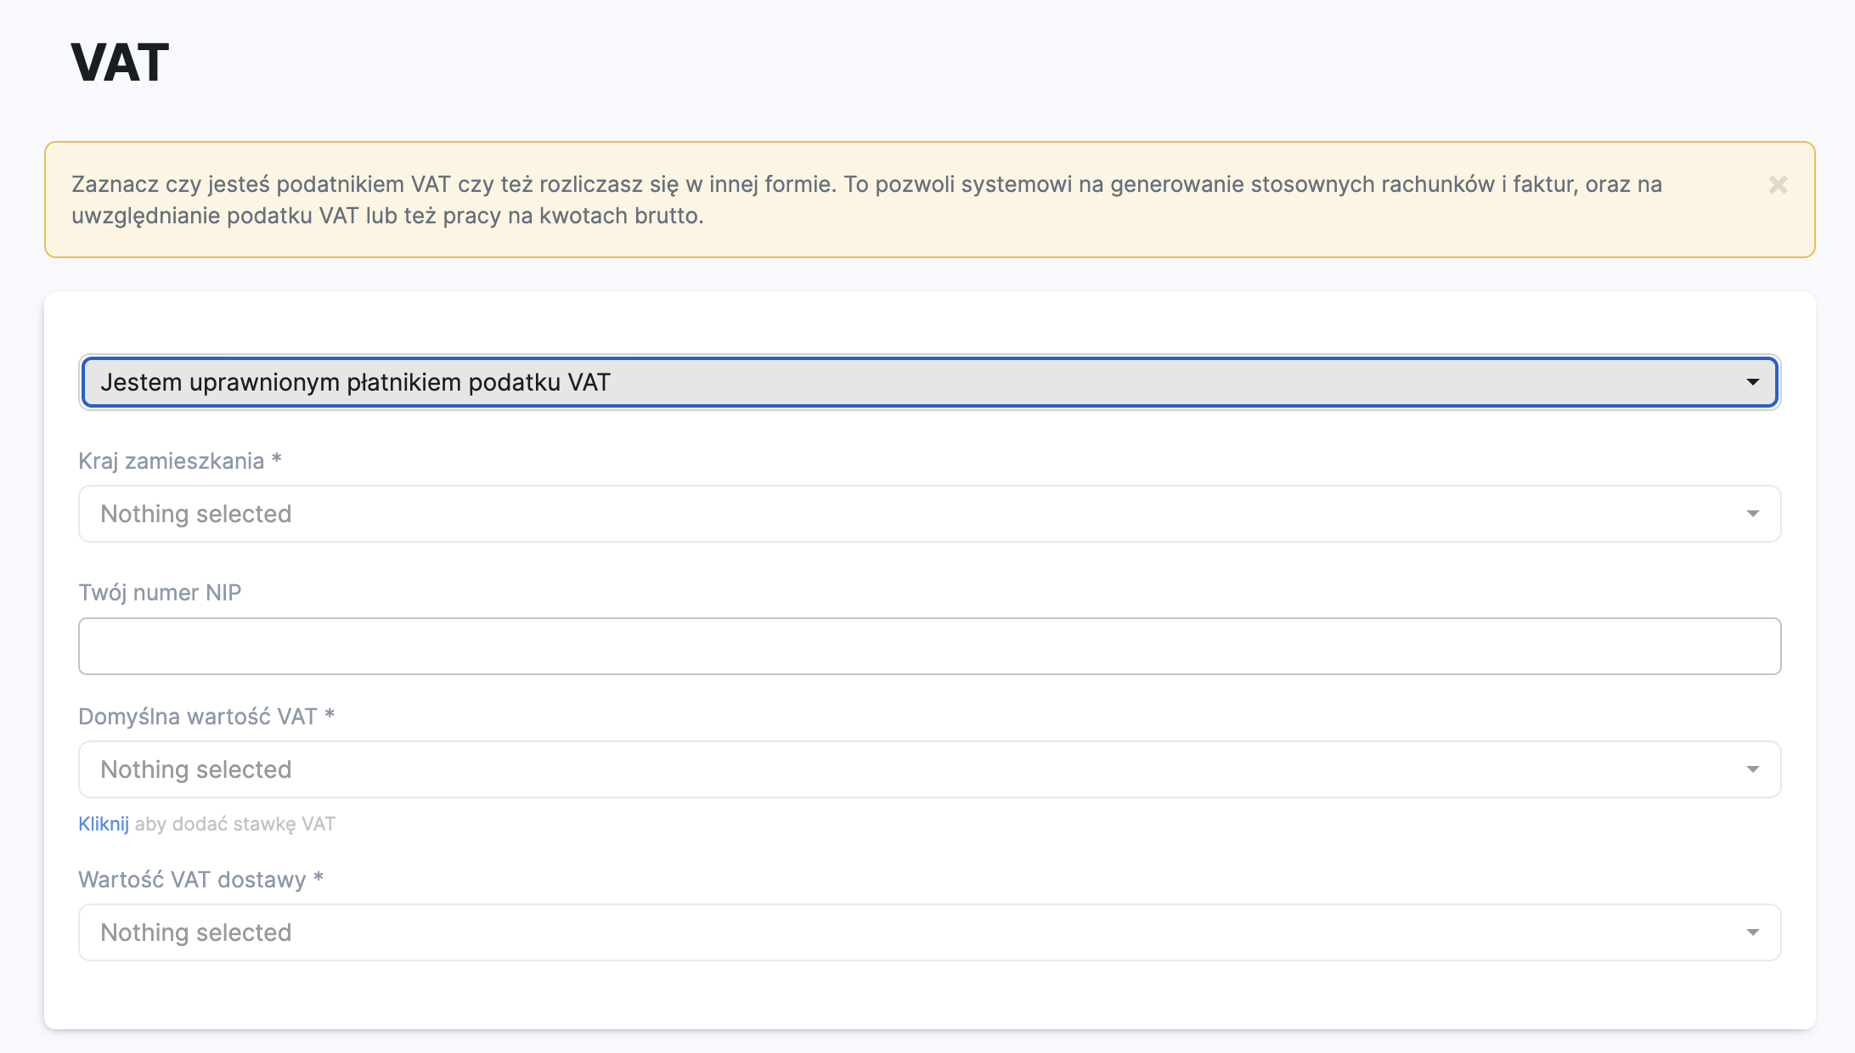Click the caret arrow of the VAT payer select

tap(1752, 382)
